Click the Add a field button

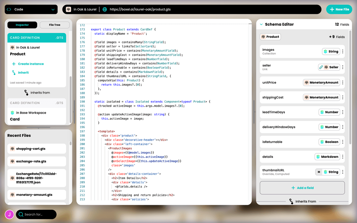coord(302,188)
